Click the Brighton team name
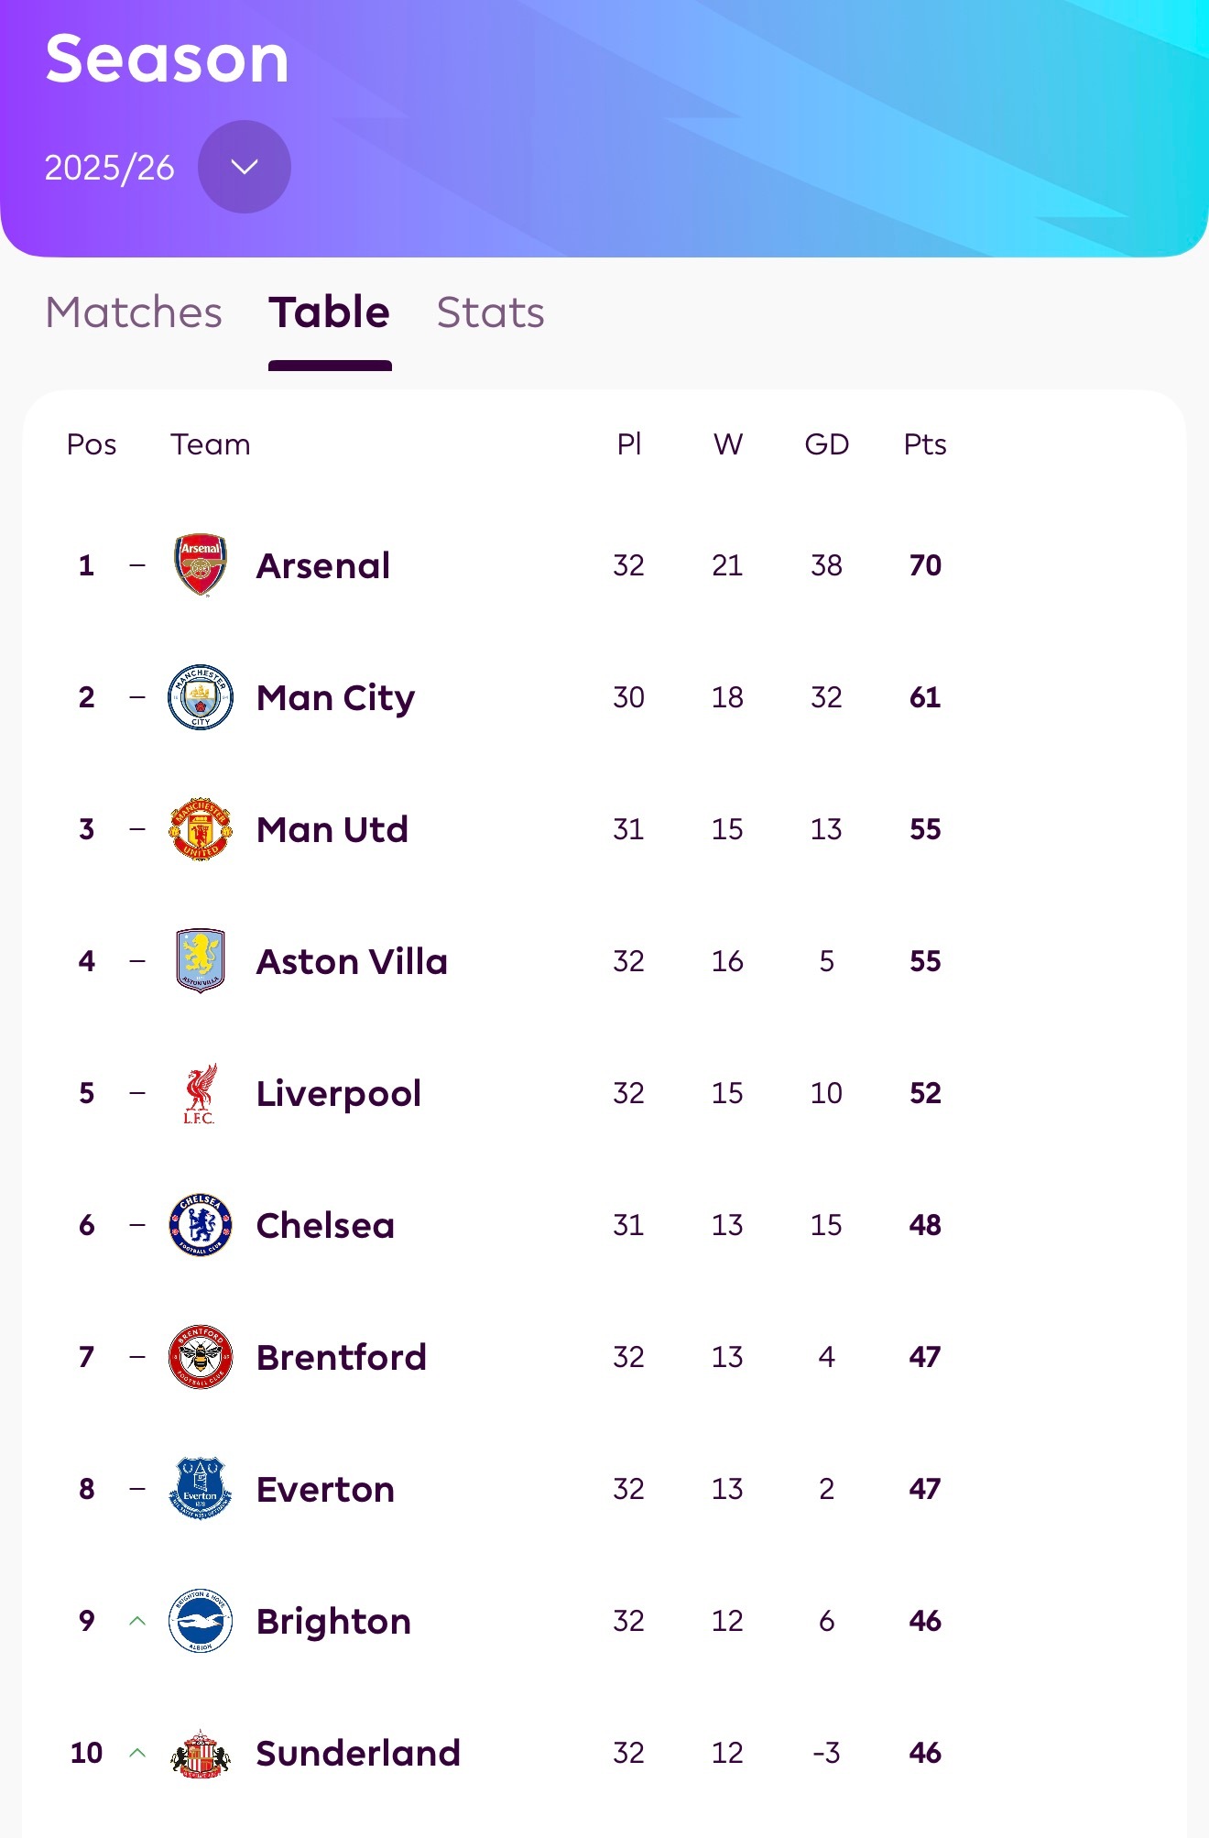The width and height of the screenshot is (1209, 1838). coord(333,1621)
